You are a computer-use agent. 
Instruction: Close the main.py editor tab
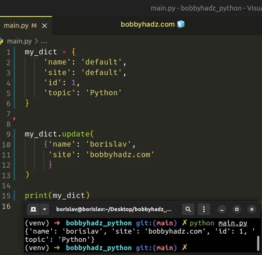pyautogui.click(x=45, y=26)
